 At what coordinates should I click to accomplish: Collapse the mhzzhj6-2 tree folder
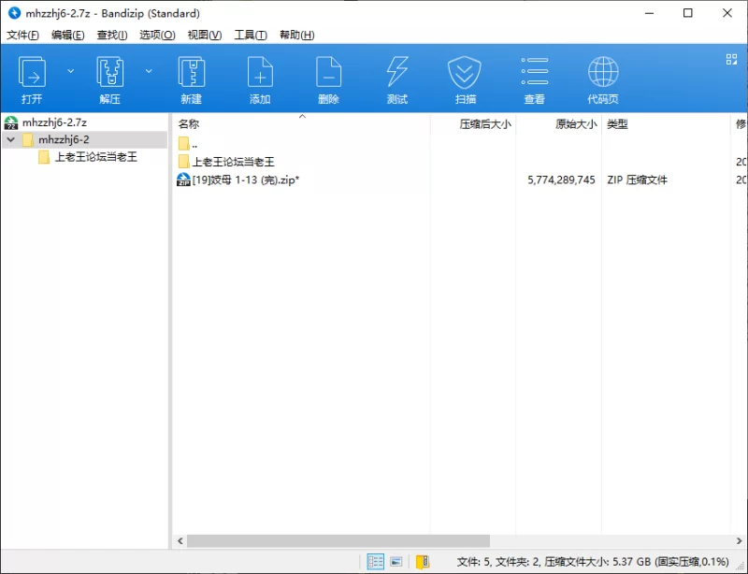click(10, 140)
